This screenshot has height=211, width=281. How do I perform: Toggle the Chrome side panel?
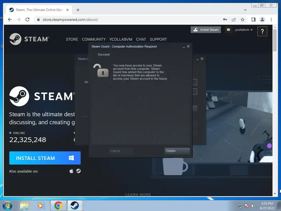pyautogui.click(x=253, y=20)
